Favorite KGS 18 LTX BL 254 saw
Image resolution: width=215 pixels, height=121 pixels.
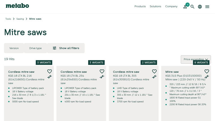[x=102, y=71]
